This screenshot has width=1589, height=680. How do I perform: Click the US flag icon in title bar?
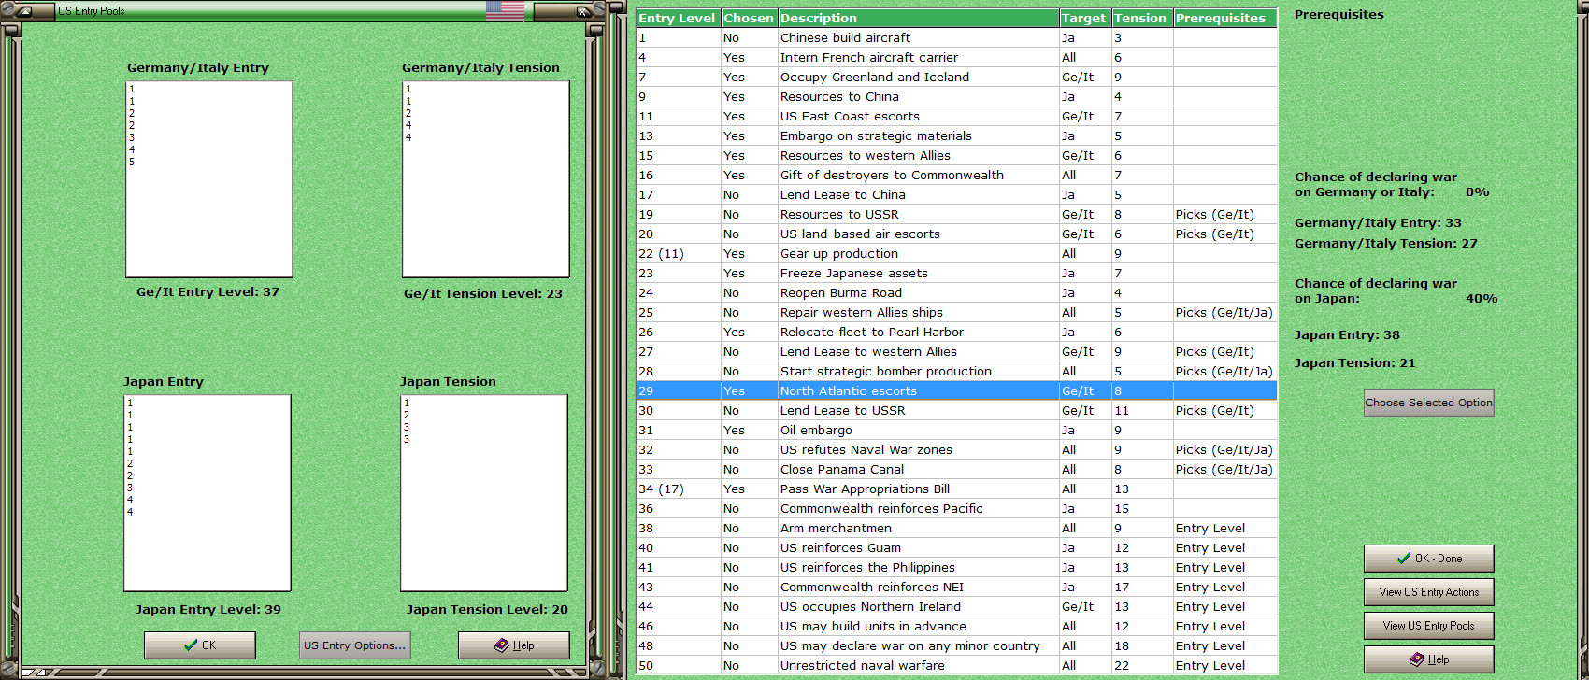pyautogui.click(x=505, y=11)
